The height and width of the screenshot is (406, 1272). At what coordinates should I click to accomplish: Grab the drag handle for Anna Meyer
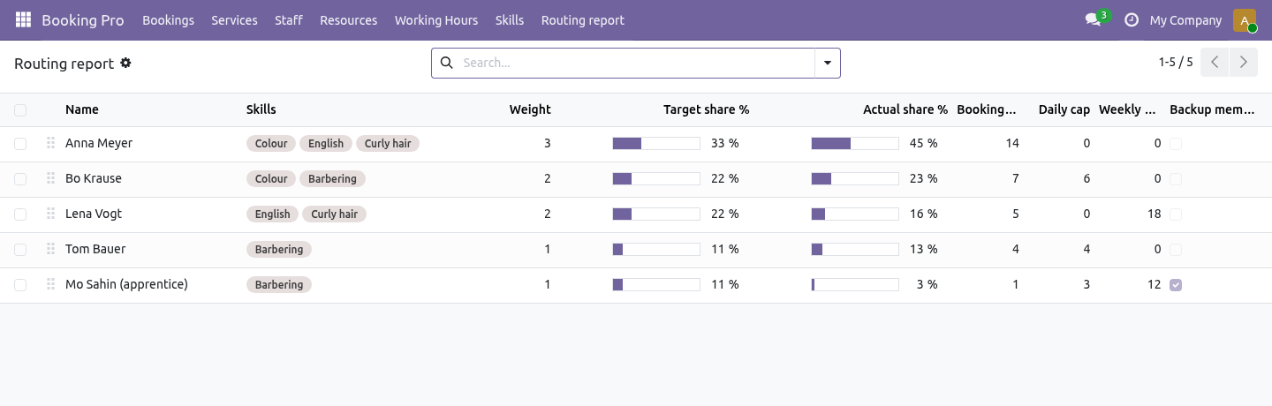pos(50,143)
